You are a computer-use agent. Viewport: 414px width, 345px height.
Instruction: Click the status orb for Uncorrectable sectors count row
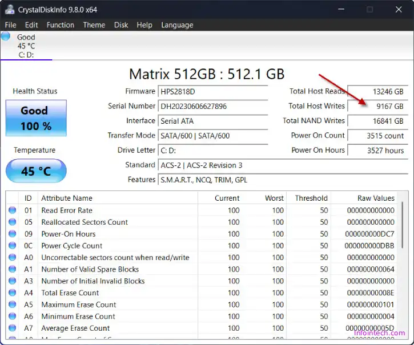coord(12,257)
